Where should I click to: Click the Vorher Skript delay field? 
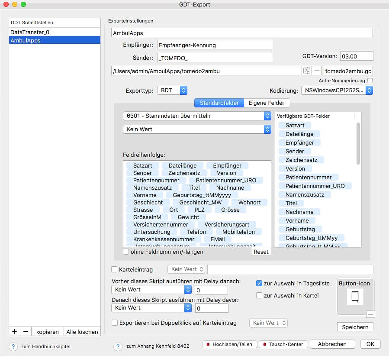[211, 290]
